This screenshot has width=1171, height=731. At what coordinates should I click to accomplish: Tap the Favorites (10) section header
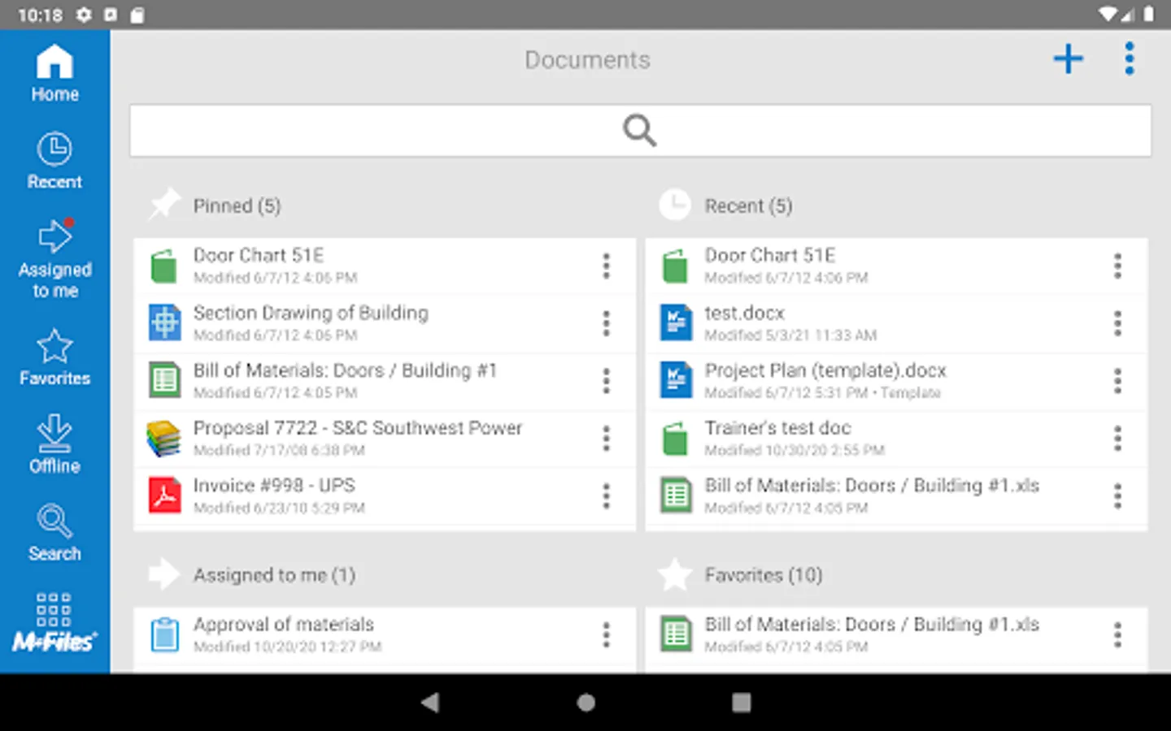coord(764,575)
